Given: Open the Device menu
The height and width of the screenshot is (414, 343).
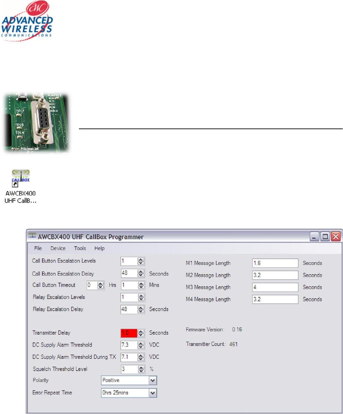Looking at the screenshot, I should click(58, 248).
